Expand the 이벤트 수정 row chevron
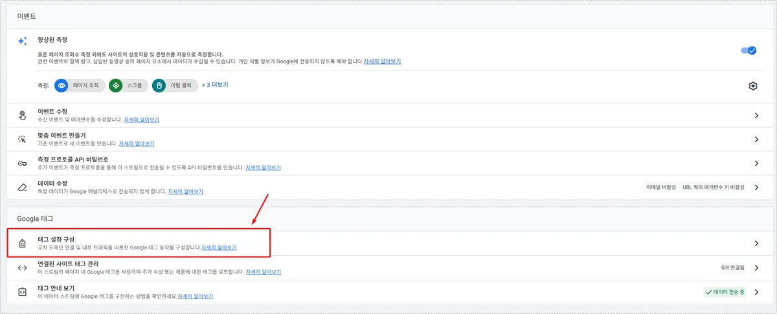Image resolution: width=777 pixels, height=314 pixels. [756, 116]
